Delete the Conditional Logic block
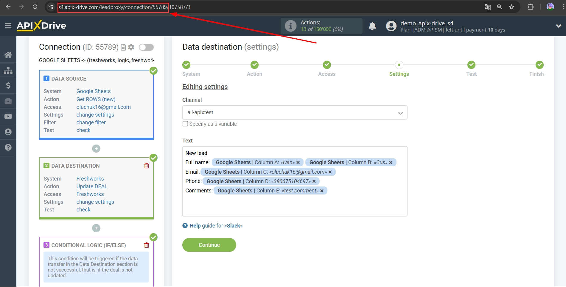The width and height of the screenshot is (566, 287). click(147, 245)
